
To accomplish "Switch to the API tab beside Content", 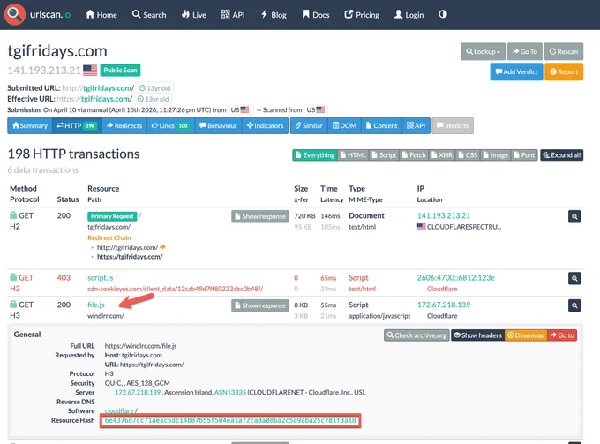I will [x=416, y=125].
